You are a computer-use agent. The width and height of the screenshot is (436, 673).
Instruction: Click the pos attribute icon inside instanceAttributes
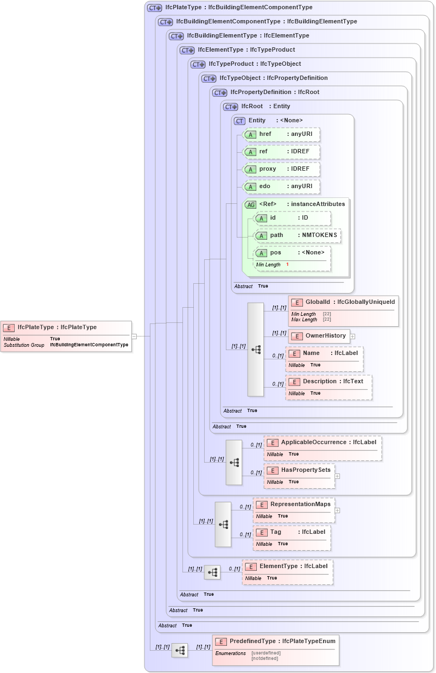(261, 252)
